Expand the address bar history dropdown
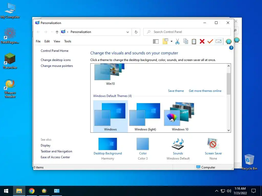 coord(128,32)
